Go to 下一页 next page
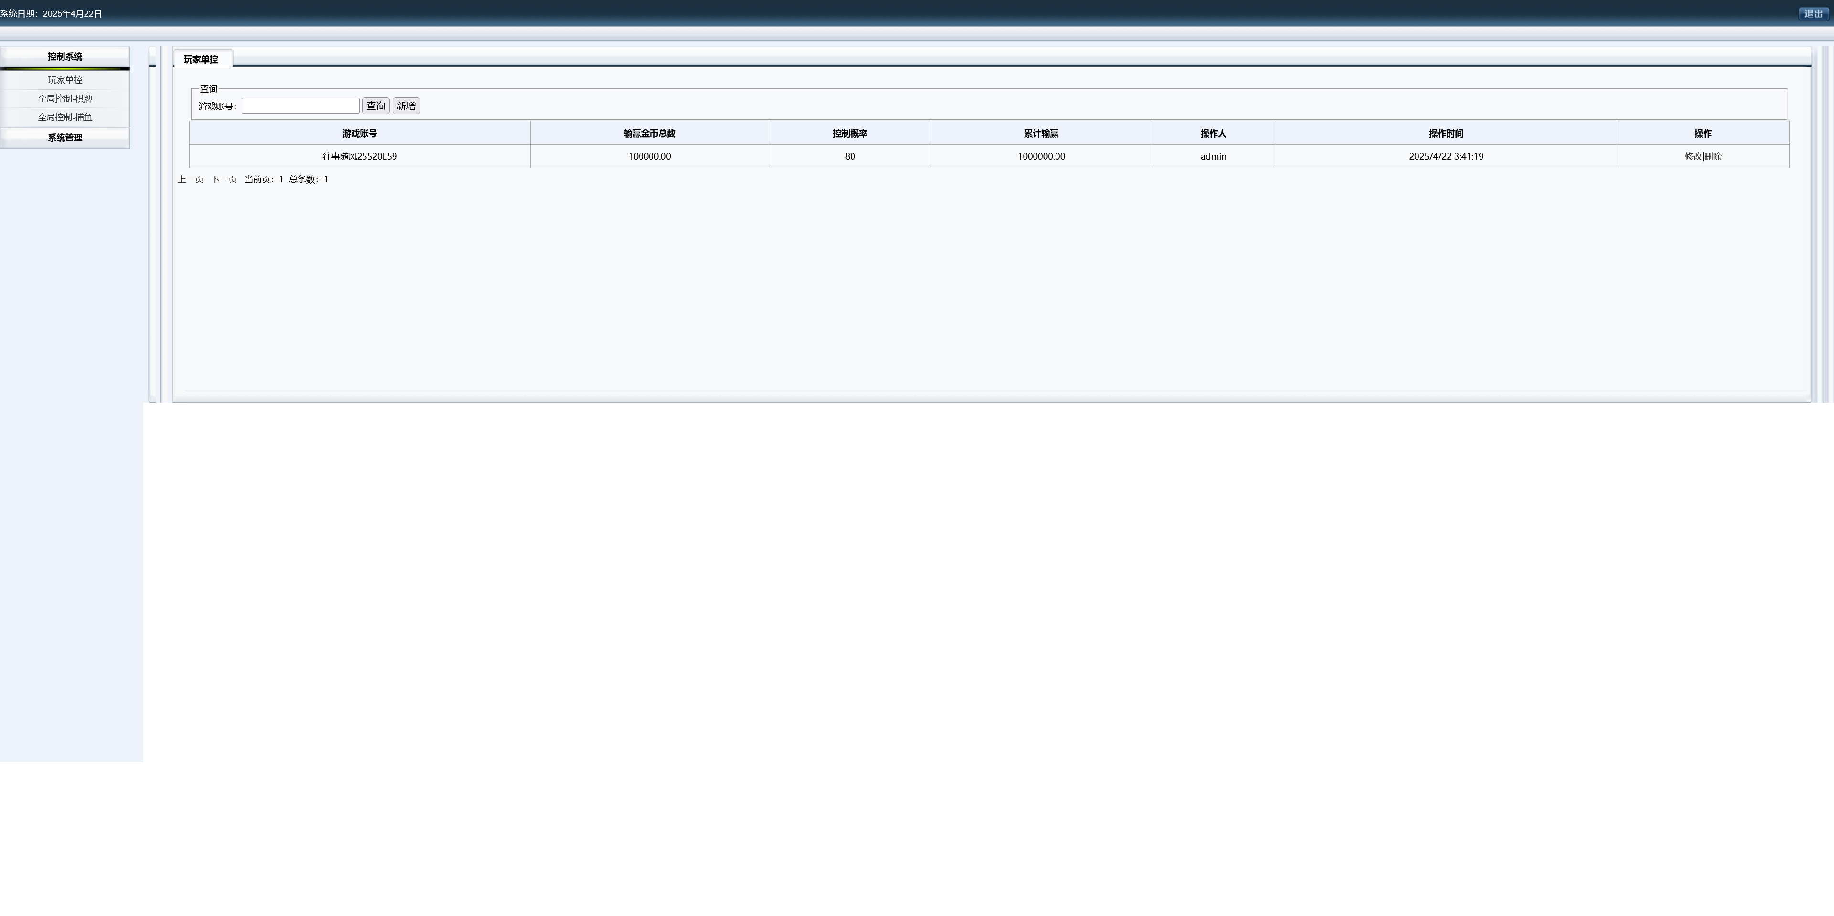Image resolution: width=1834 pixels, height=916 pixels. [224, 180]
